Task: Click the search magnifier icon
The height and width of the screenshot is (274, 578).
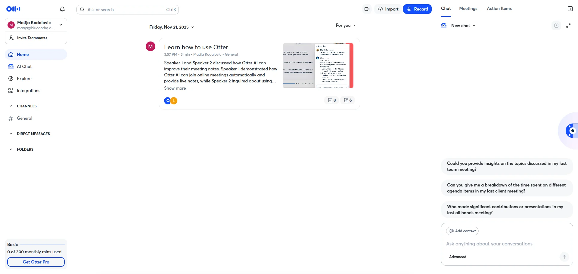Action: coord(82,10)
